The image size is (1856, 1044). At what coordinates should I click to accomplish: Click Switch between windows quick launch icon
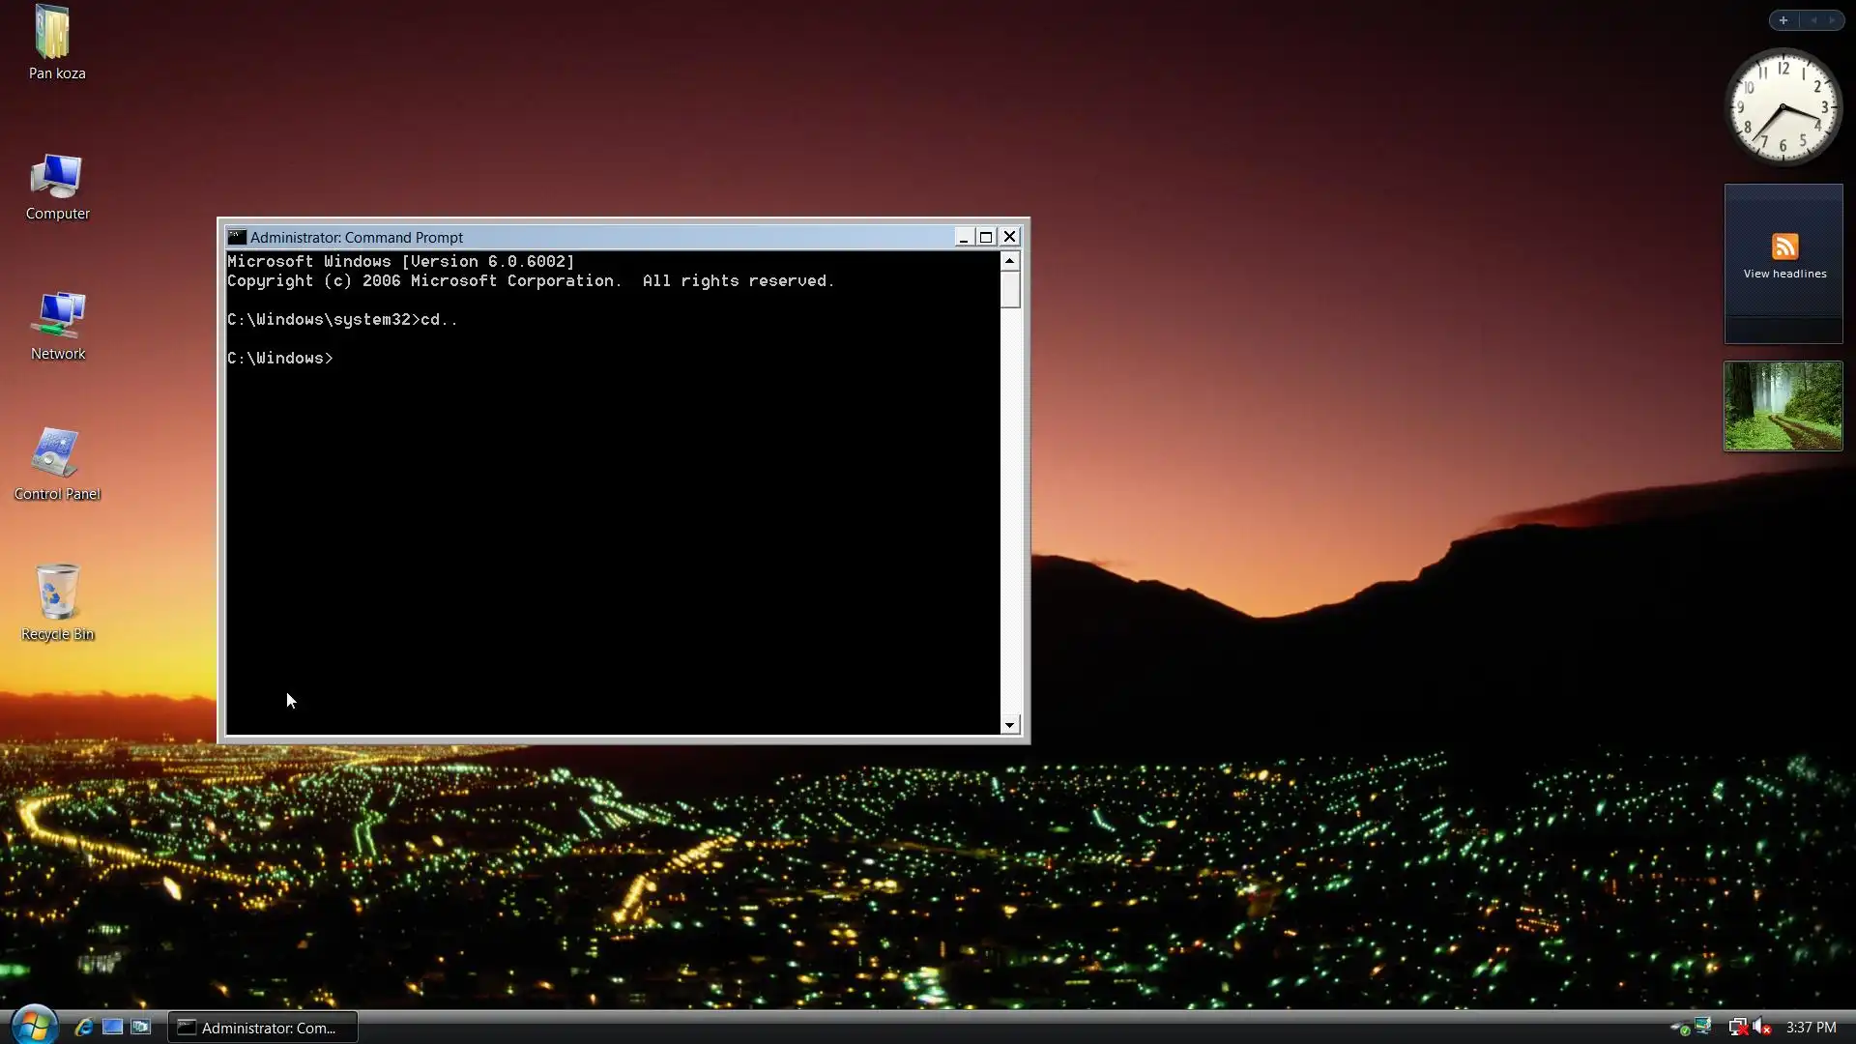pyautogui.click(x=141, y=1027)
